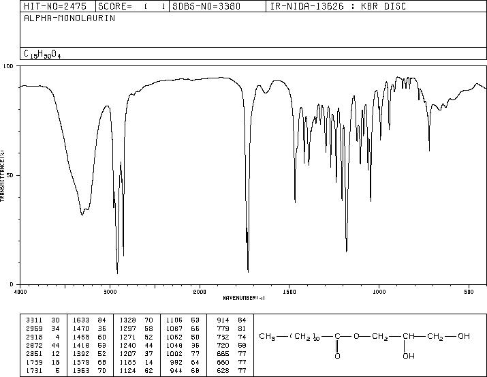Select peak 2959 in the table
The image size is (487, 377).
(42, 329)
